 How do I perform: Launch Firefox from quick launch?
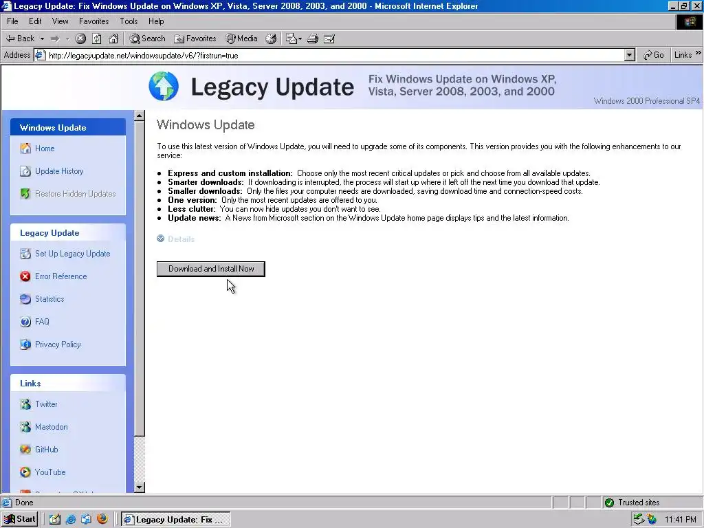[x=102, y=519]
